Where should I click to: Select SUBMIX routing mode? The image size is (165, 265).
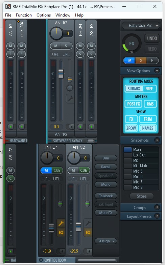click(x=134, y=89)
